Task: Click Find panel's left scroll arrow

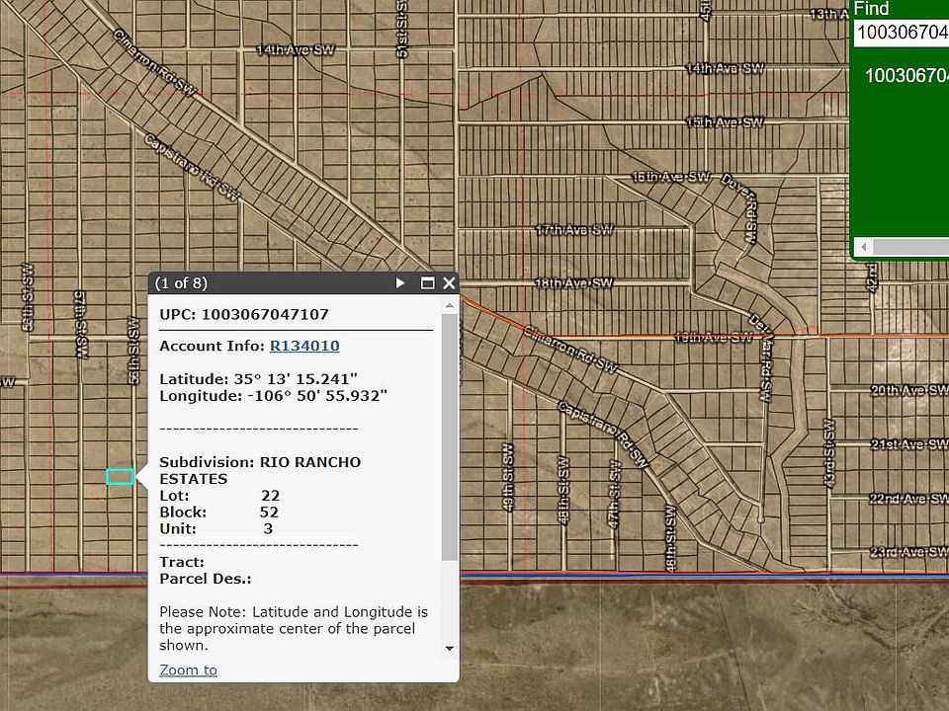Action: coord(865,247)
